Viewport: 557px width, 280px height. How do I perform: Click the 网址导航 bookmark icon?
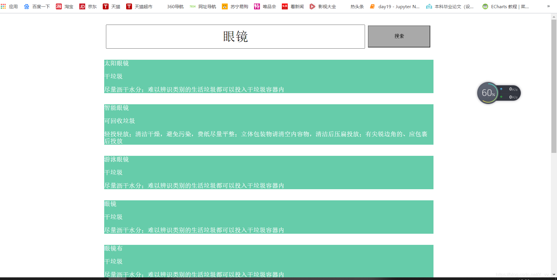[192, 6]
